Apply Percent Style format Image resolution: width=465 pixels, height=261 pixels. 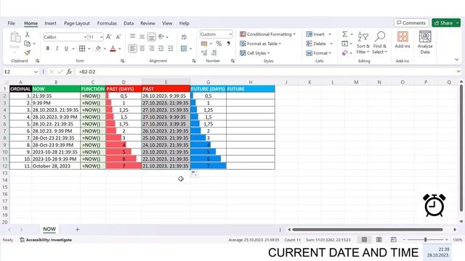(219, 43)
